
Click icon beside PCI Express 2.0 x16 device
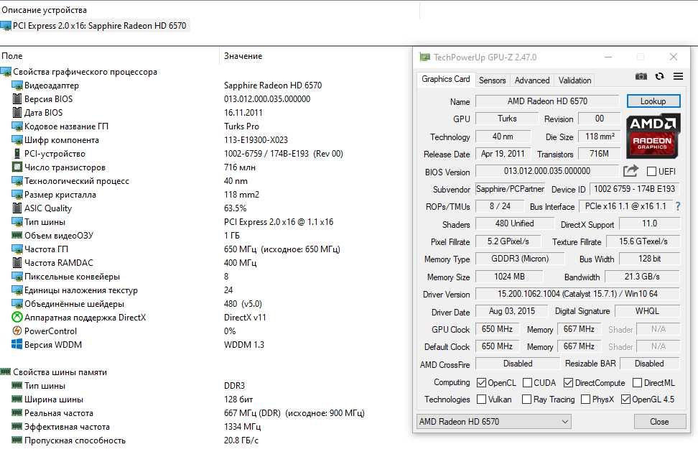[x=5, y=26]
